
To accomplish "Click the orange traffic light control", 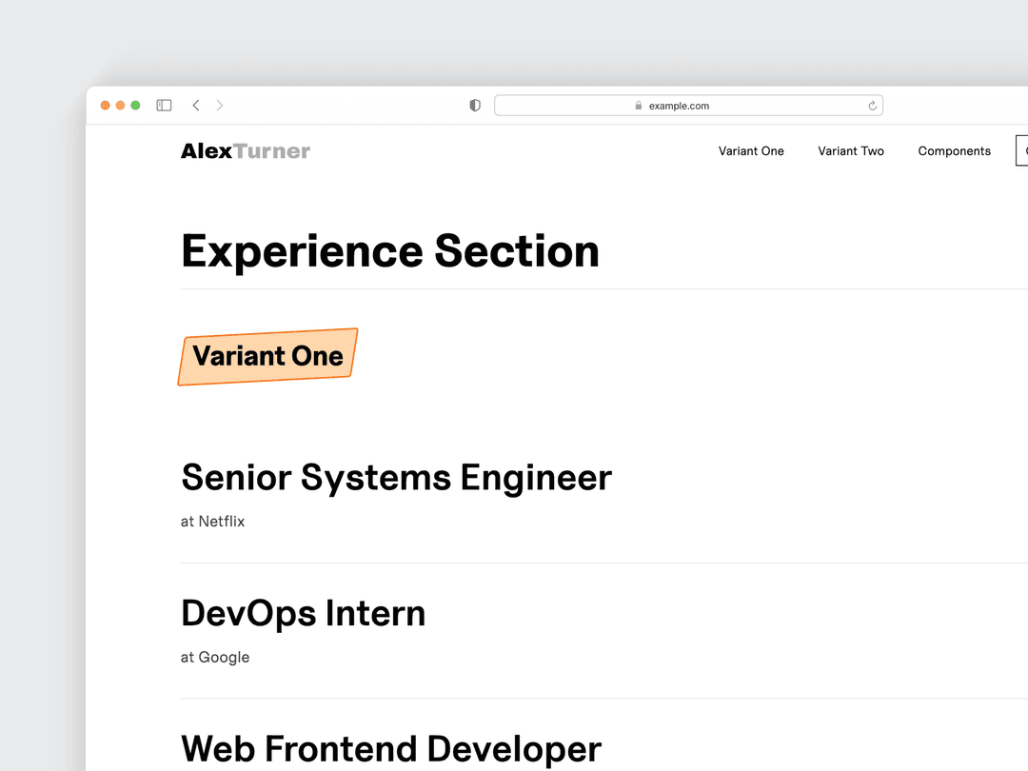I will pos(105,105).
